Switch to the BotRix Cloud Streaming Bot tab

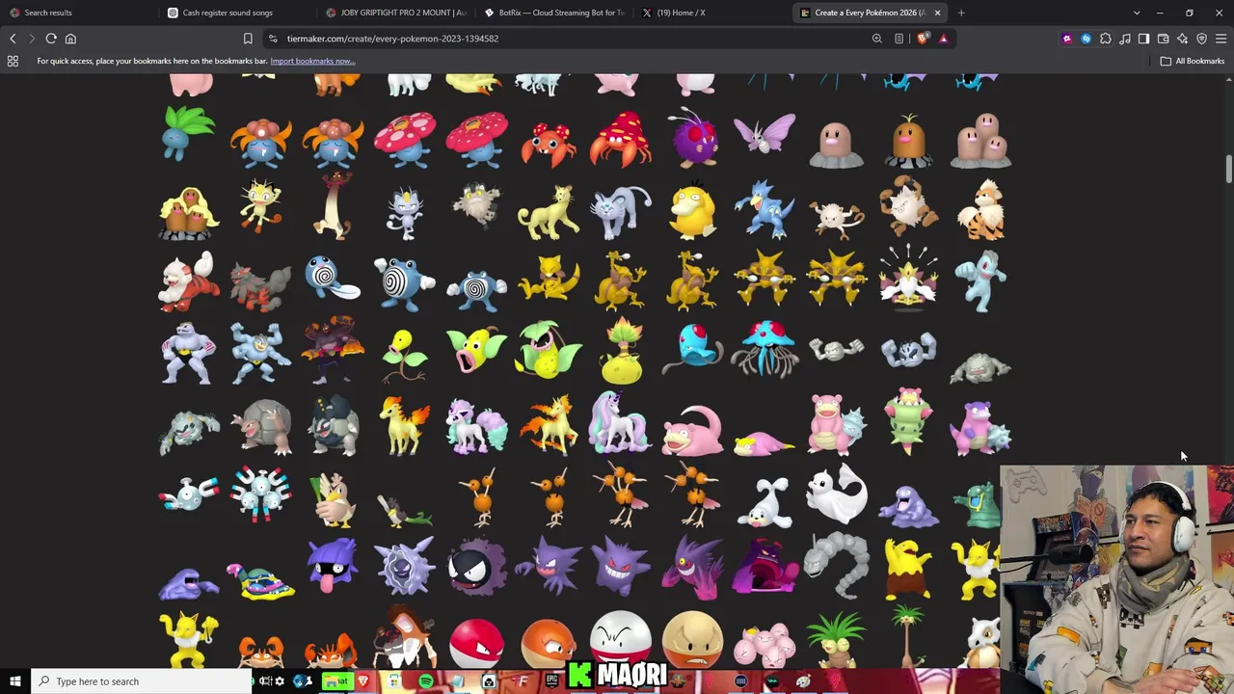554,13
